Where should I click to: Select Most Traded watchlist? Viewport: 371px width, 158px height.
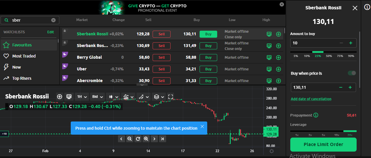[28, 56]
